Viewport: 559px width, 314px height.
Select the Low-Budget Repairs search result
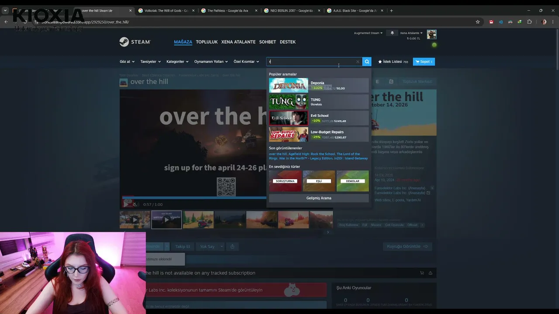click(x=319, y=134)
